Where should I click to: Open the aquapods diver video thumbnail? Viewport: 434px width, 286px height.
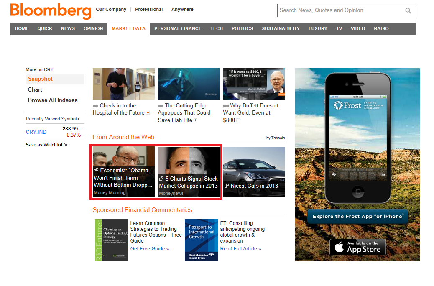click(189, 84)
